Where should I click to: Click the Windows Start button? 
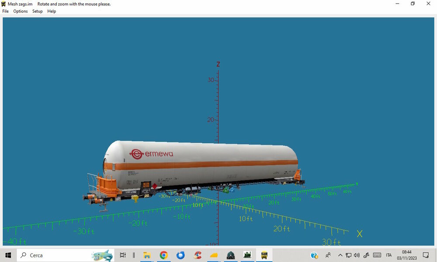8,255
